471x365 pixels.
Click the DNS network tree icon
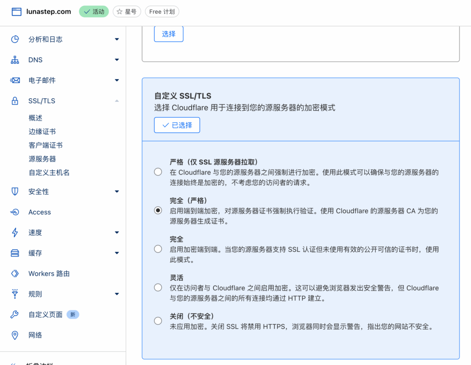[x=15, y=60]
